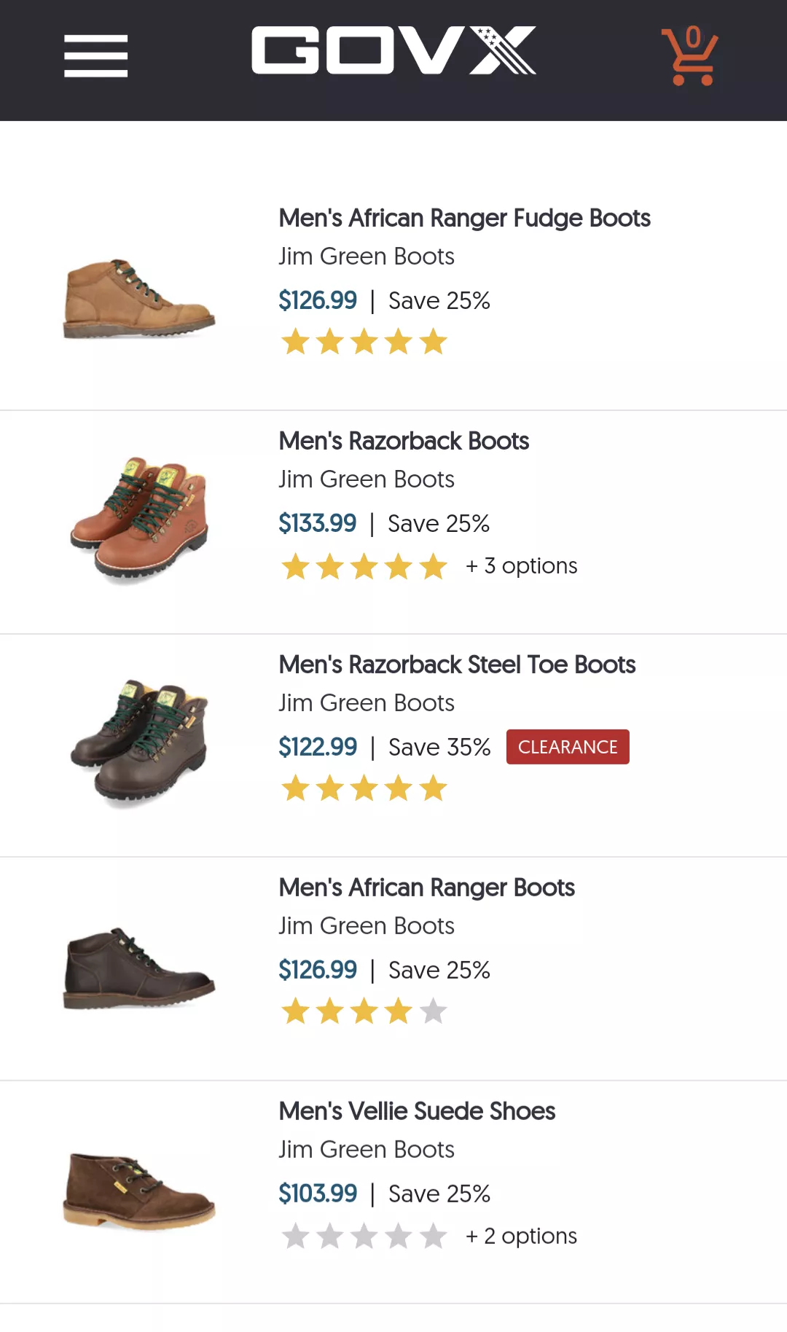Open Men's African Ranger Fudge Boots title
787x1332 pixels.
[x=464, y=218]
